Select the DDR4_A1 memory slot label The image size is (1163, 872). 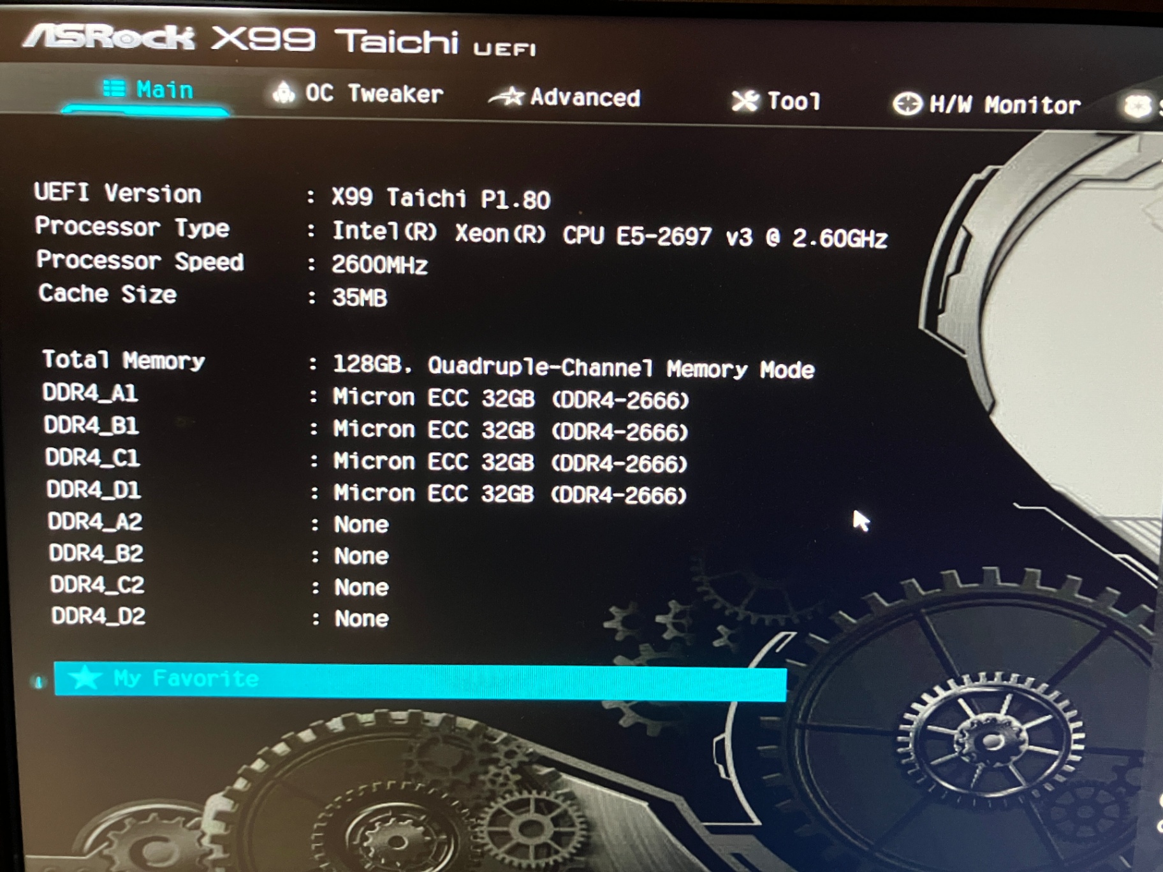[x=90, y=393]
